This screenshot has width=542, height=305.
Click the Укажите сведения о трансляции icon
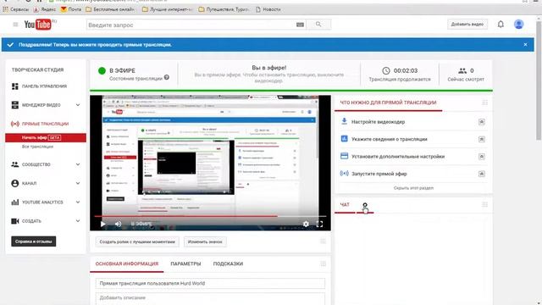tap(344, 139)
